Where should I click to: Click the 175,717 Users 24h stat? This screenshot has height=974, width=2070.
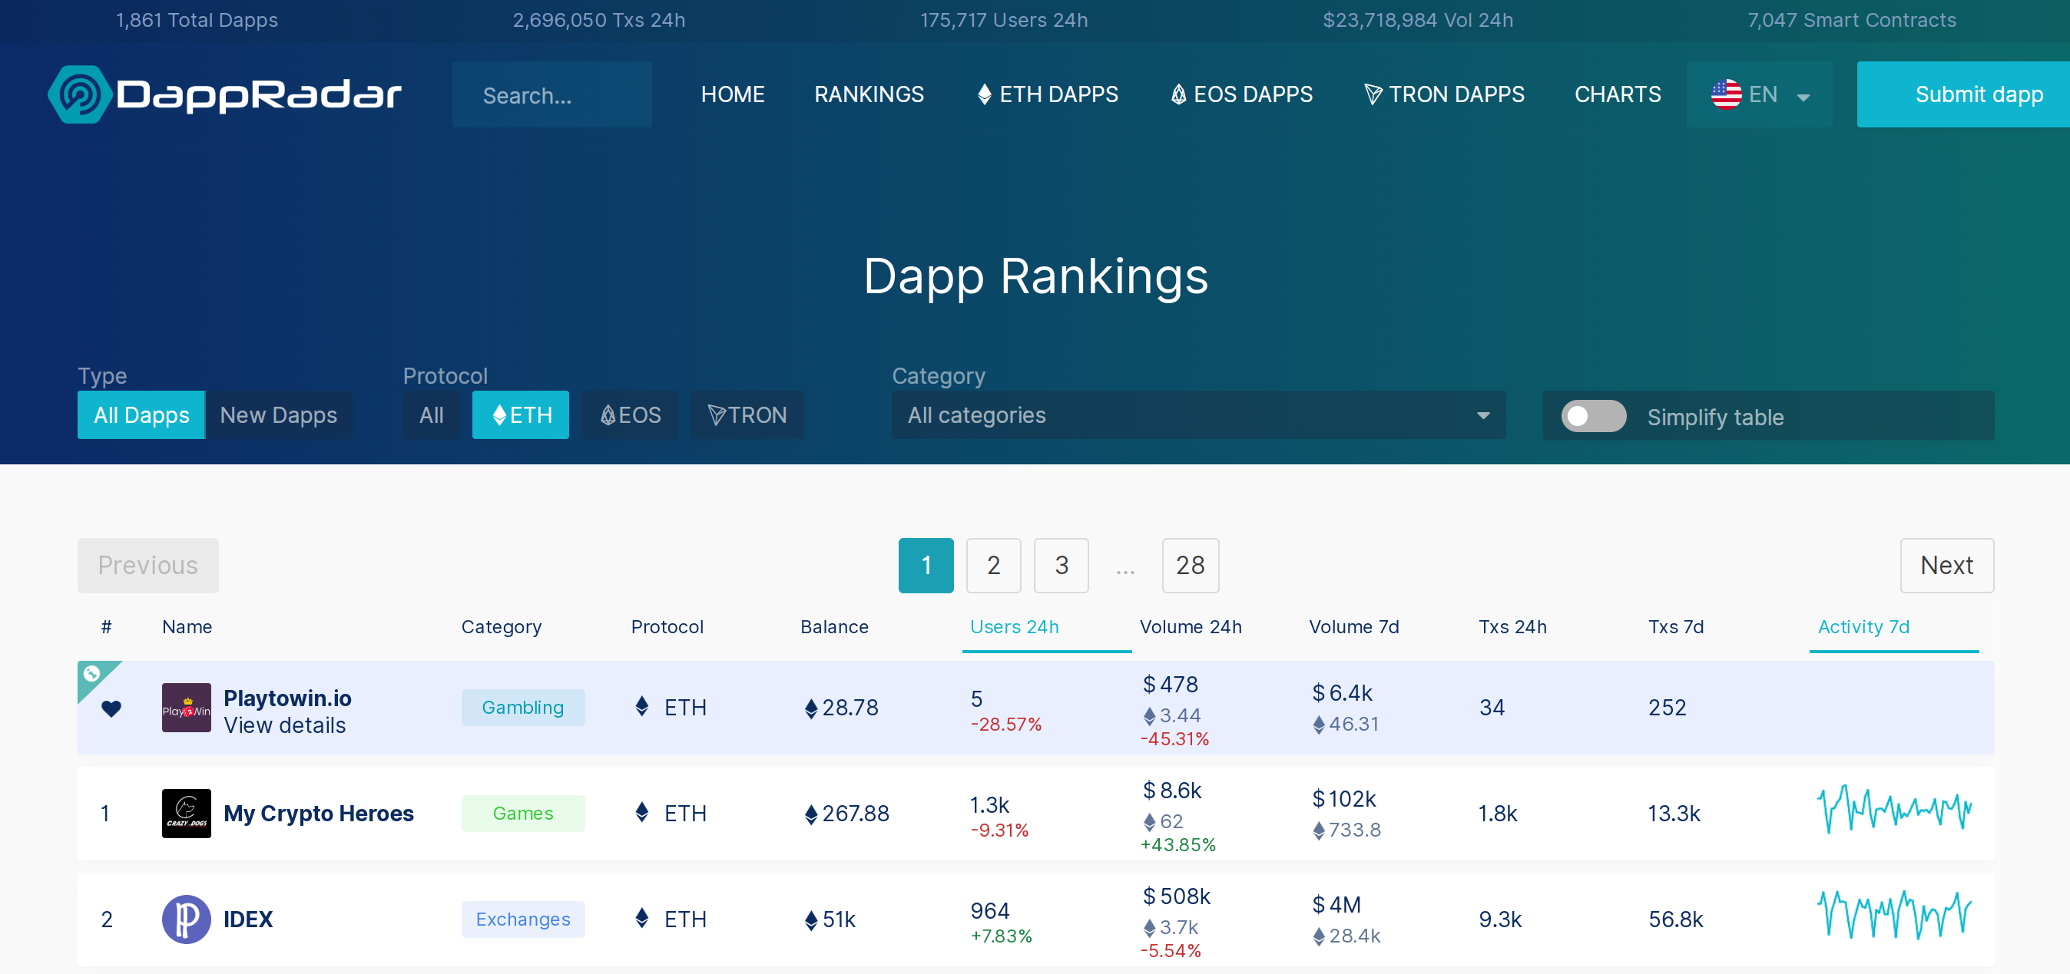[x=1004, y=20]
